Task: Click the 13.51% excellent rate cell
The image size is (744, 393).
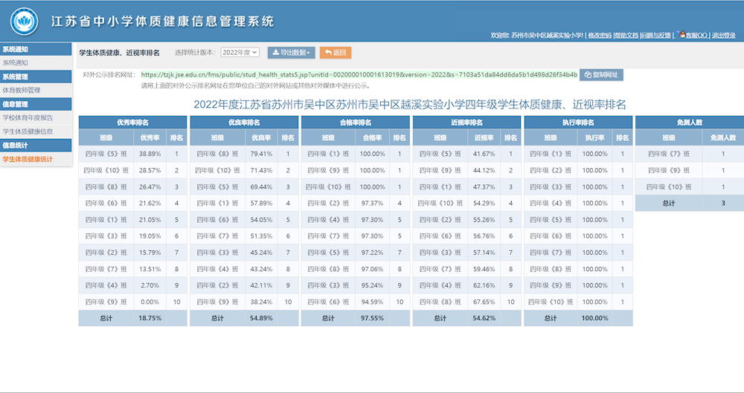Action: (150, 269)
